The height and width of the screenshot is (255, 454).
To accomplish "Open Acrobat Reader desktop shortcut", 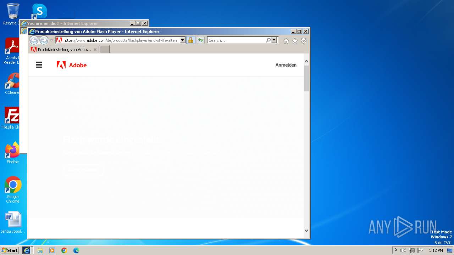I will coord(12,51).
